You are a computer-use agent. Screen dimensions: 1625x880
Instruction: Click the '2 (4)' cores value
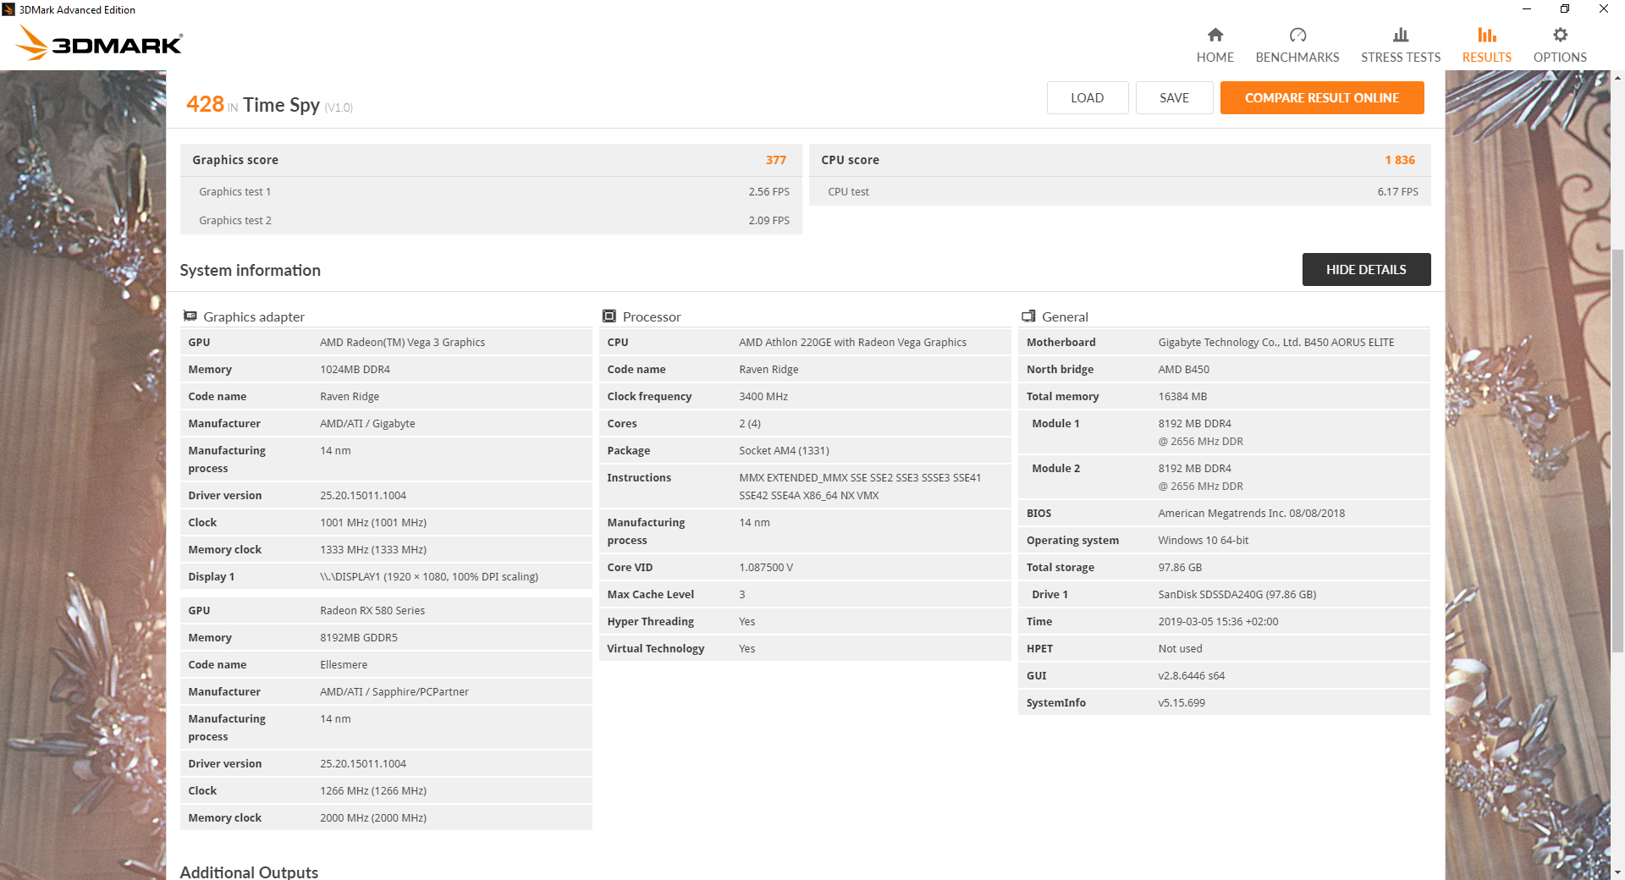pos(750,424)
